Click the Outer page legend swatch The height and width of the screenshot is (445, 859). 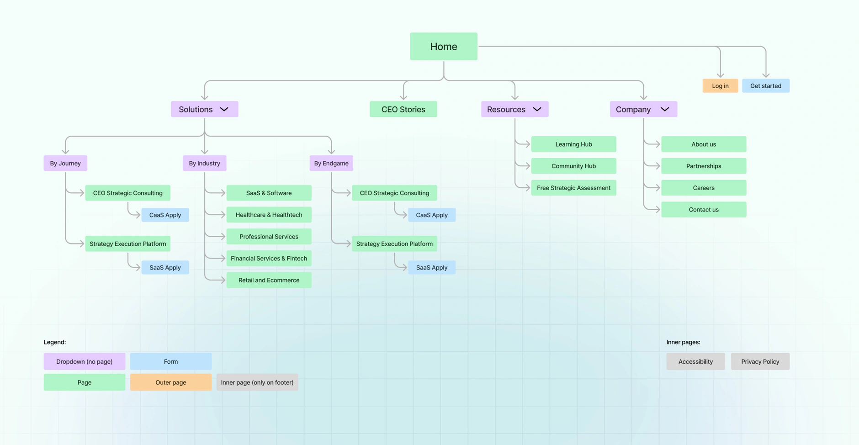[171, 382]
